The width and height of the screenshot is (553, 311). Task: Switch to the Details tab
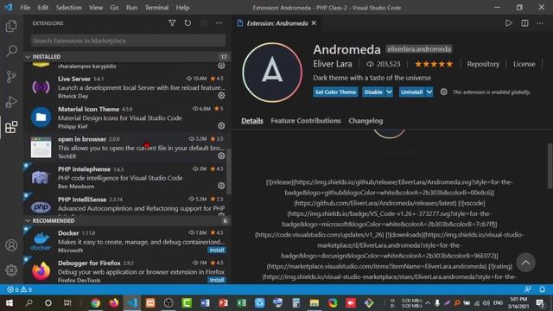click(252, 121)
